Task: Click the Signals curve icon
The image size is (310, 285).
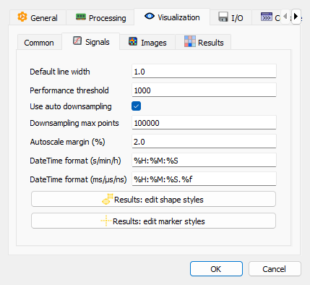Action: (77, 41)
